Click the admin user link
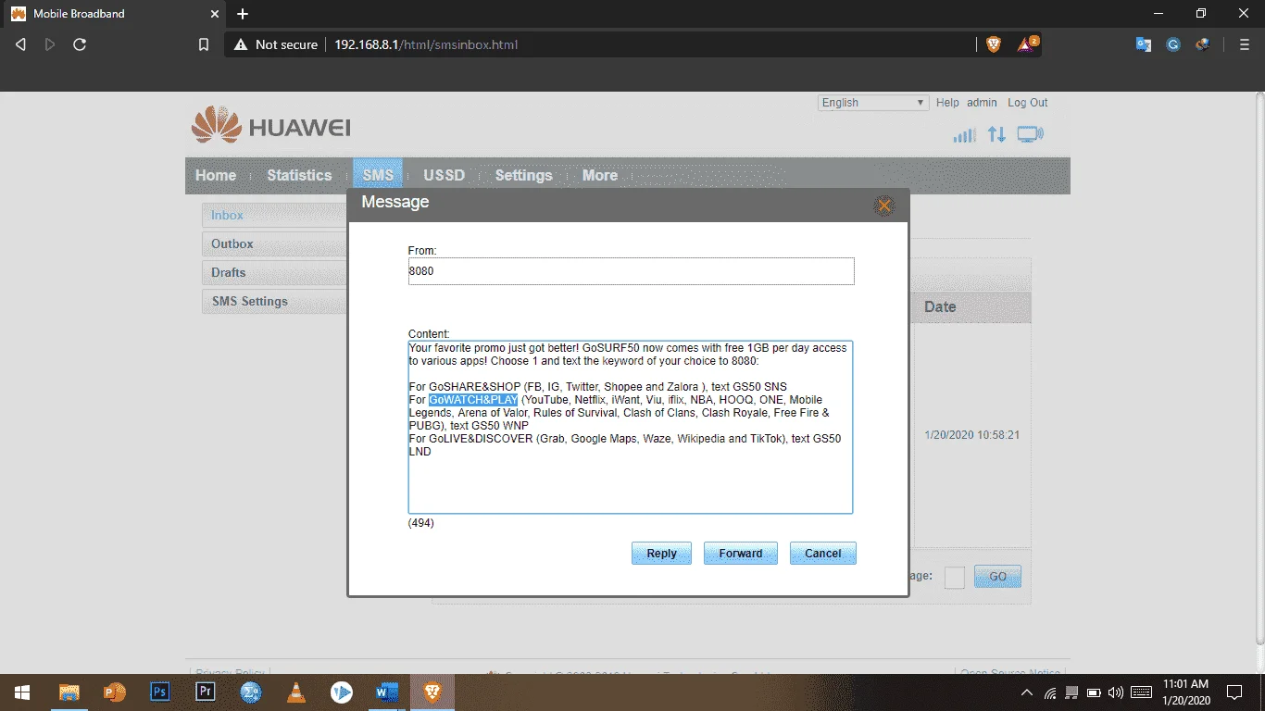The image size is (1265, 711). [982, 103]
